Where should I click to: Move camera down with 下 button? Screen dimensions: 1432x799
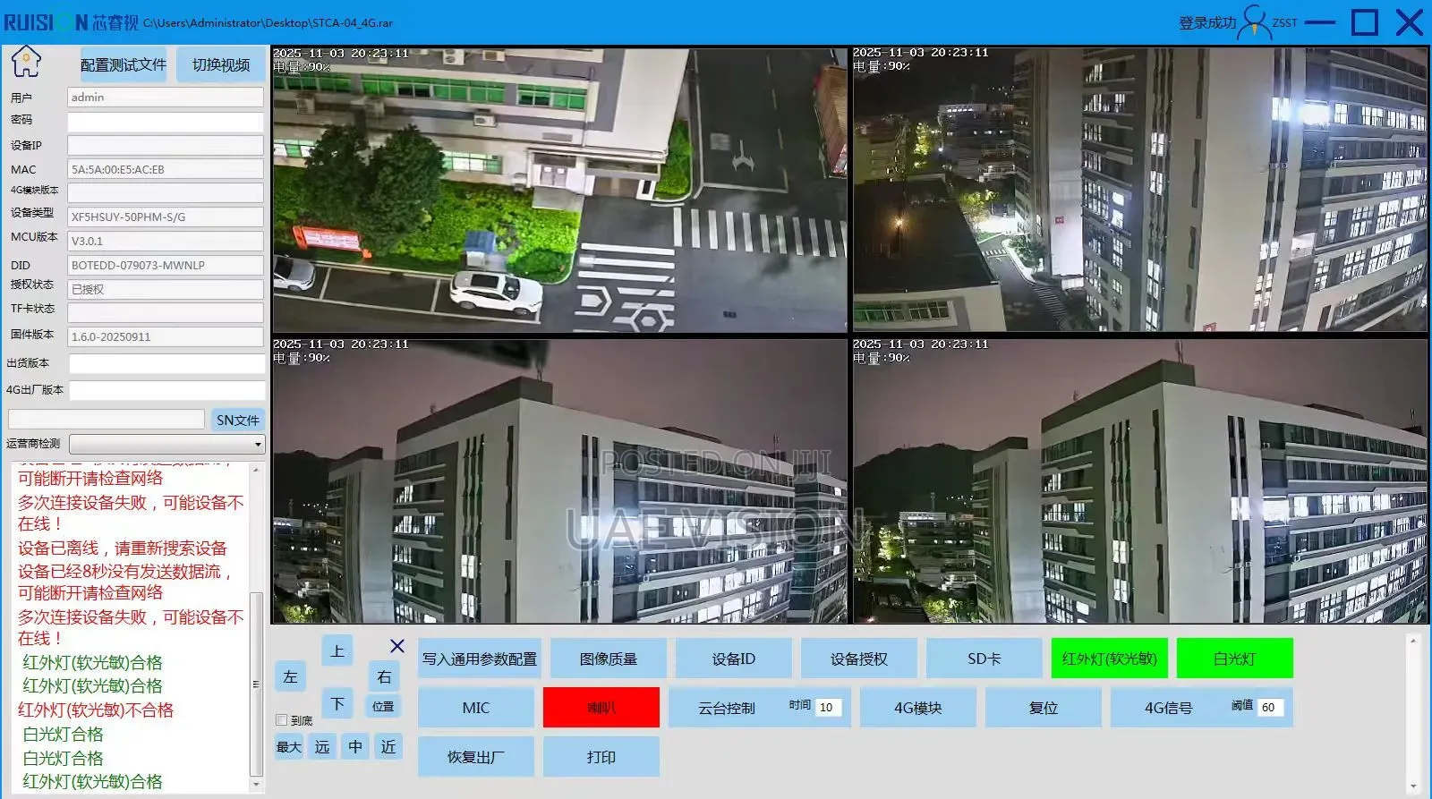337,704
